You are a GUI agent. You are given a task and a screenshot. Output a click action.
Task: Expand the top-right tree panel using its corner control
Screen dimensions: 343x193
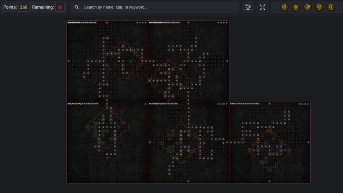226,23
